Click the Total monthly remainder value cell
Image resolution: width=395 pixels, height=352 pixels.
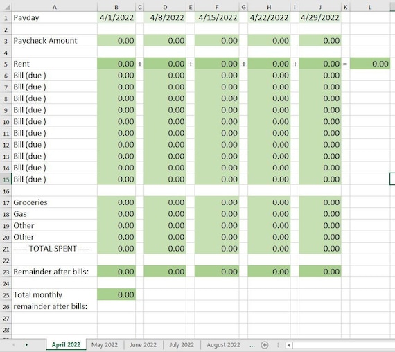point(116,294)
